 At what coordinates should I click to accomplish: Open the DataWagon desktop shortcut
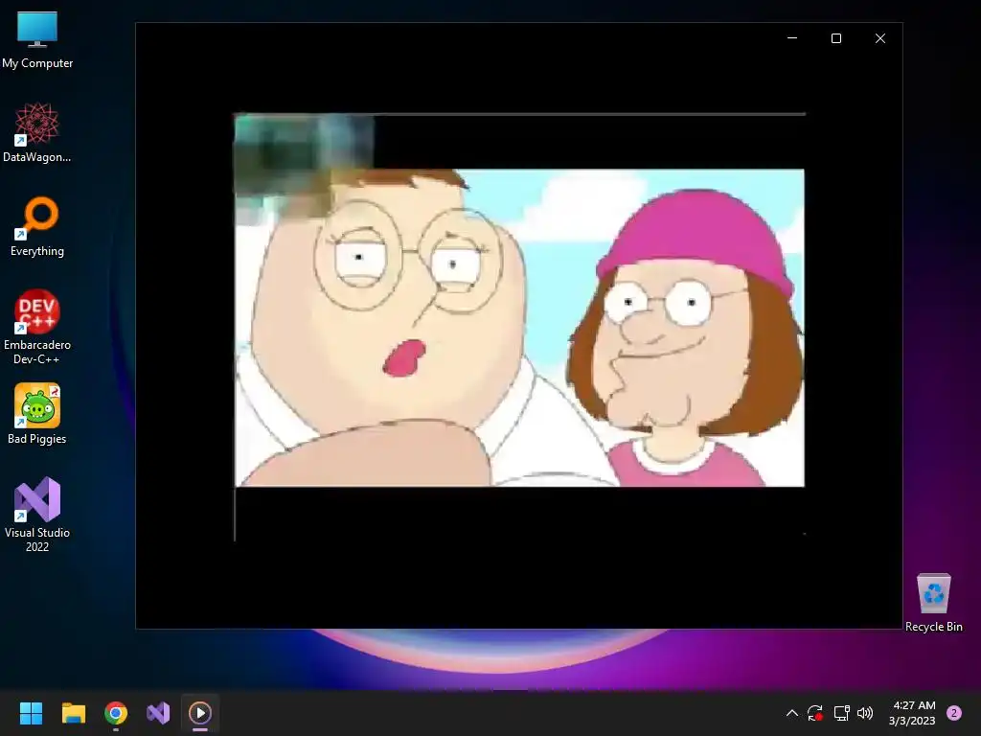(37, 132)
